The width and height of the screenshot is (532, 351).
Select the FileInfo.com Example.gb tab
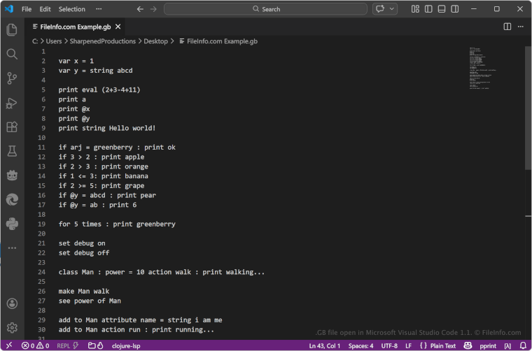76,27
